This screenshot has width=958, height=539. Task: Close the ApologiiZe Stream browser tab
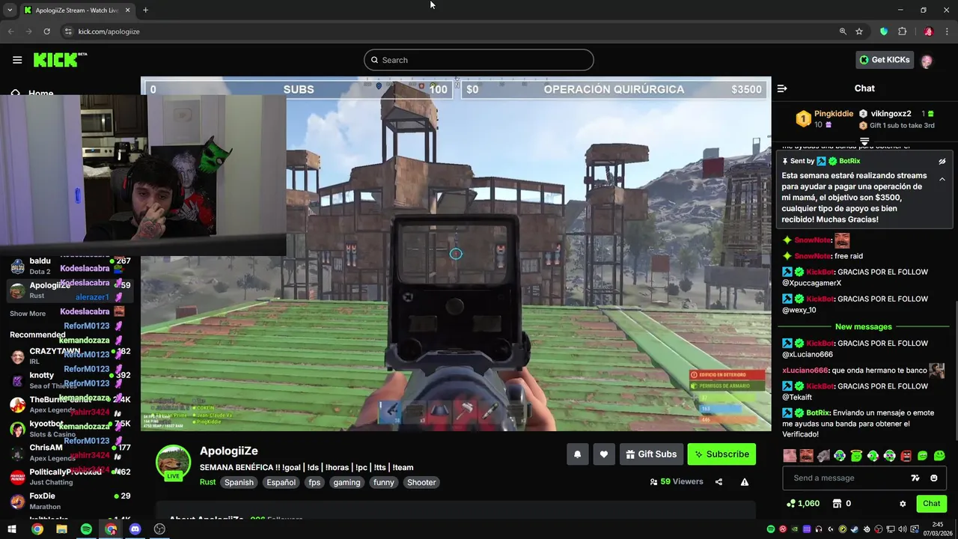click(128, 10)
